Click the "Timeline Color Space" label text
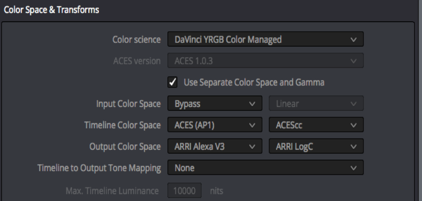 coord(122,125)
